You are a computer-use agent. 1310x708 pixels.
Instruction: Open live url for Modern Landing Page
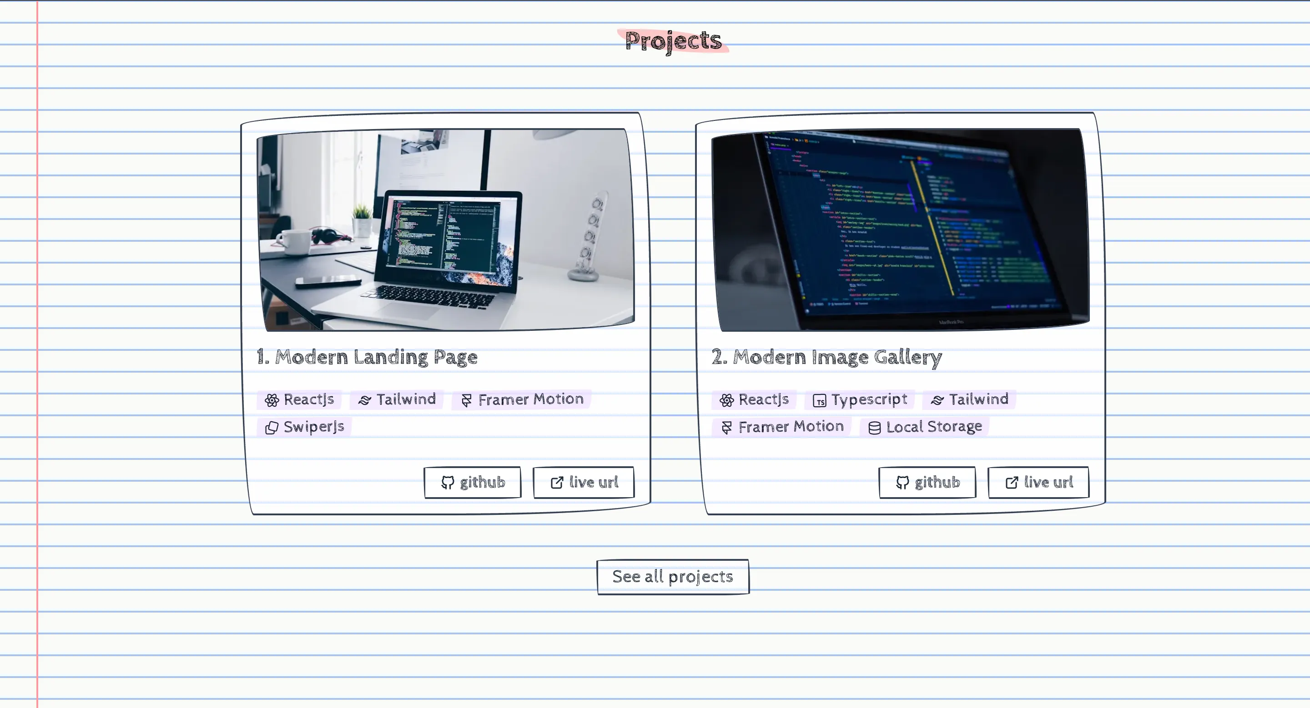[584, 482]
